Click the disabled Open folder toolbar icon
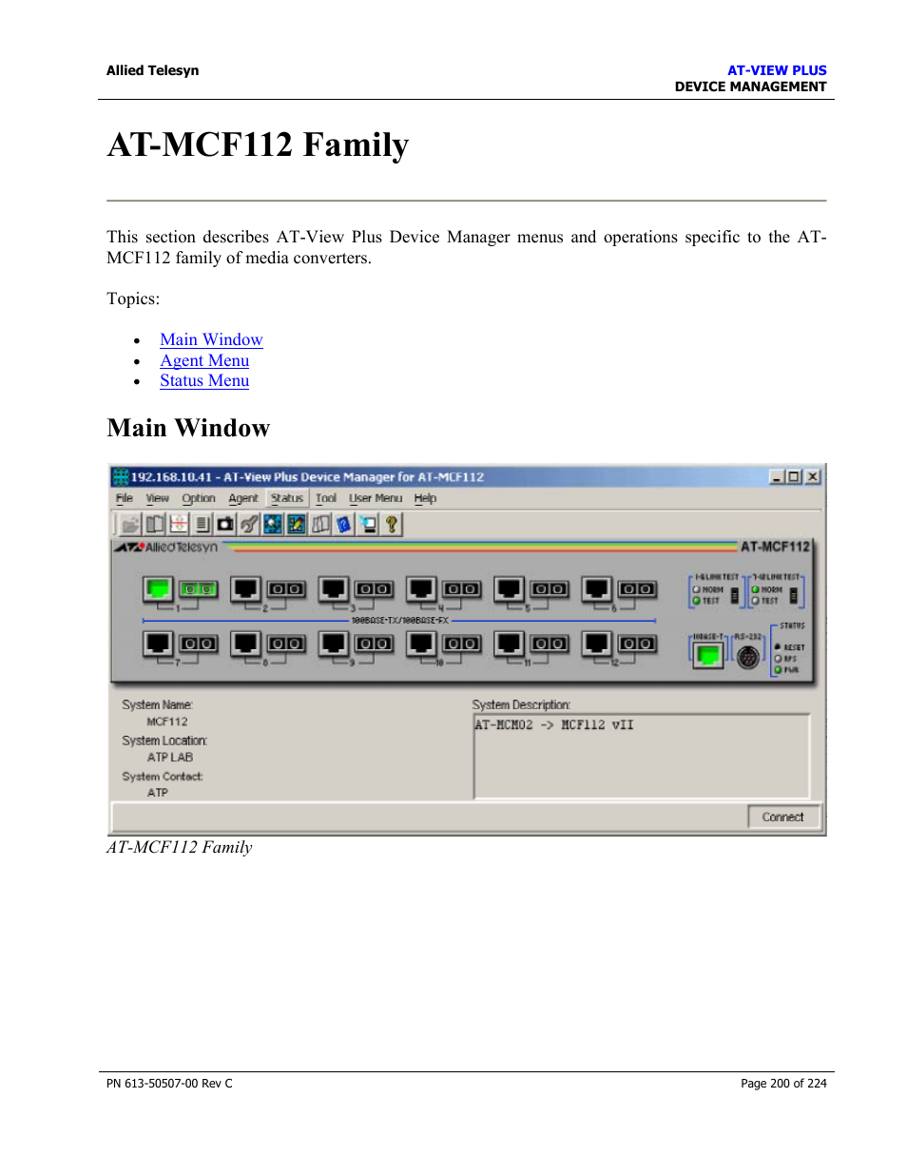 [130, 524]
